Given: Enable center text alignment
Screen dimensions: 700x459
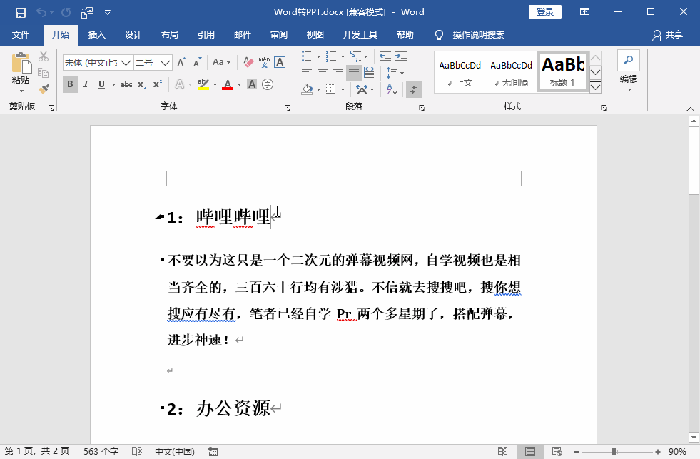Looking at the screenshot, I should click(x=323, y=72).
